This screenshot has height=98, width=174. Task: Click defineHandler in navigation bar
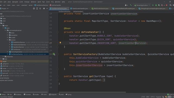pyautogui.click(x=55, y=5)
